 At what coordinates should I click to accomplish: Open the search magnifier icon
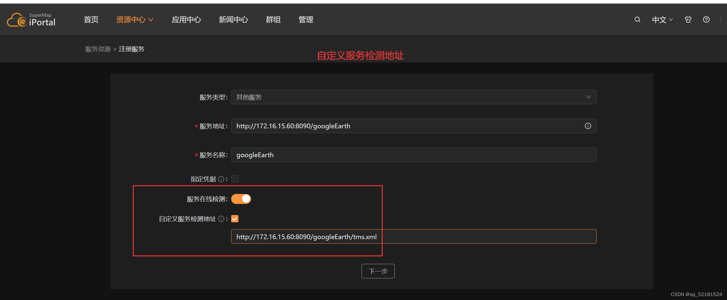click(637, 20)
